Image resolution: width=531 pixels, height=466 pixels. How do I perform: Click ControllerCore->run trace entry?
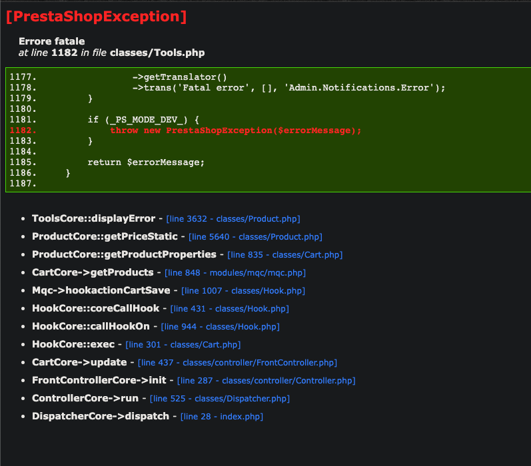(x=85, y=398)
